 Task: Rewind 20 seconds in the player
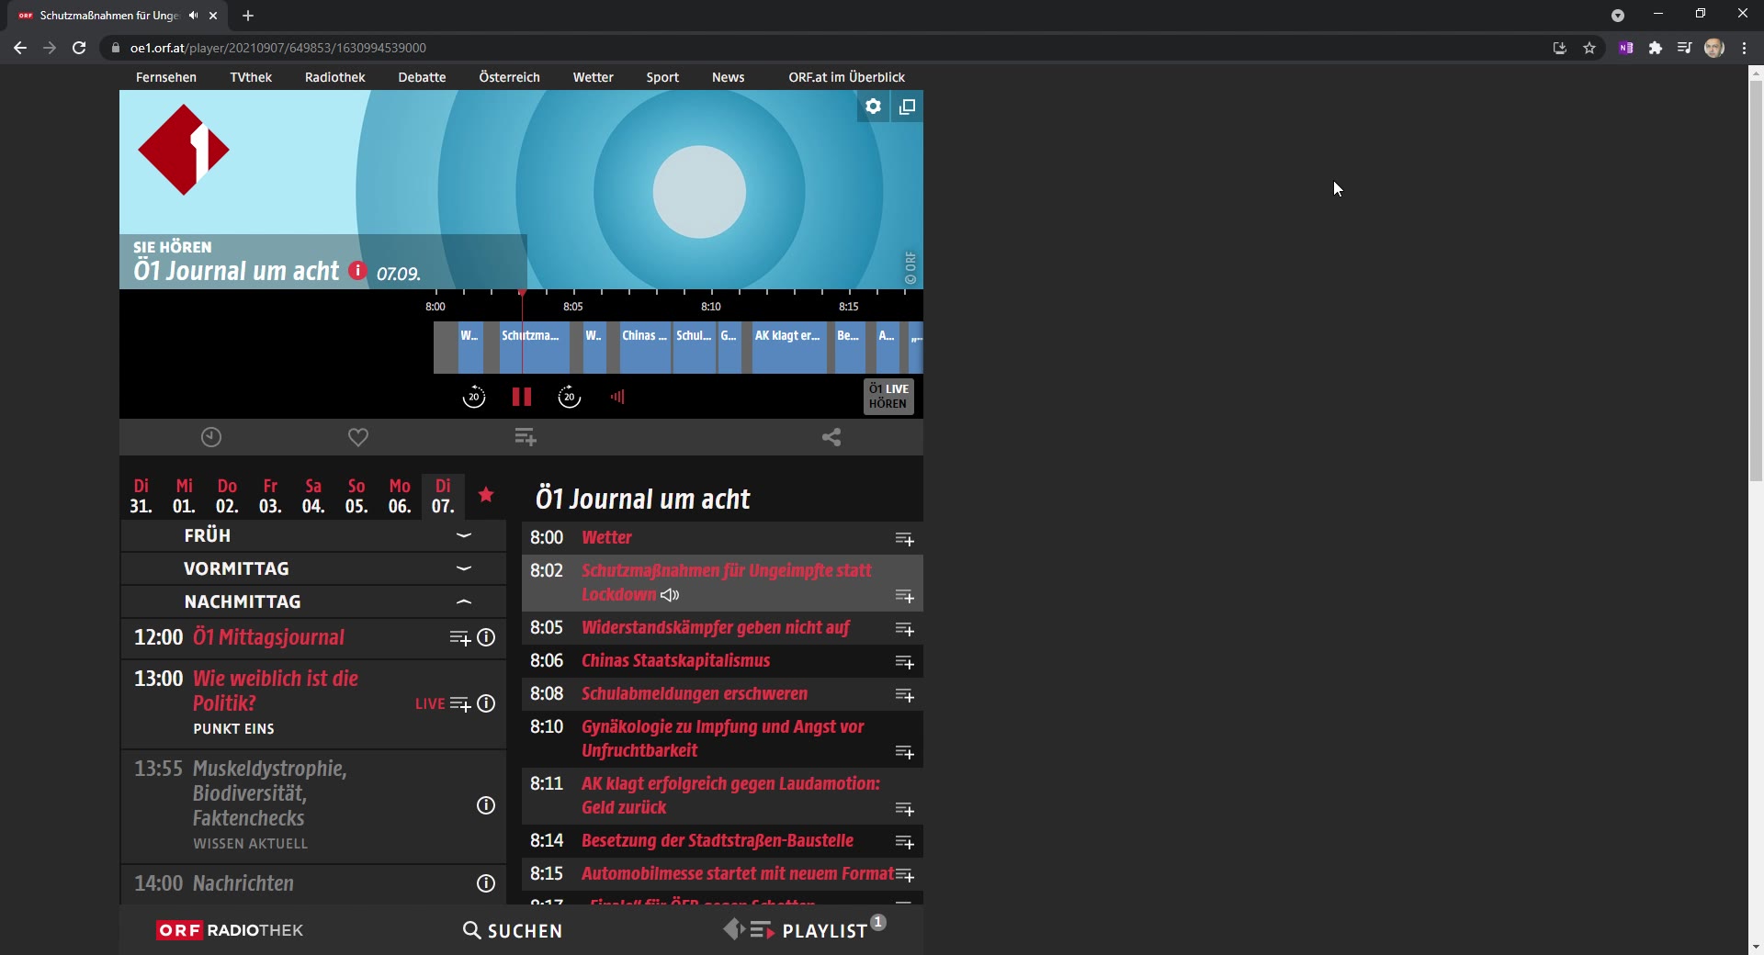click(474, 397)
